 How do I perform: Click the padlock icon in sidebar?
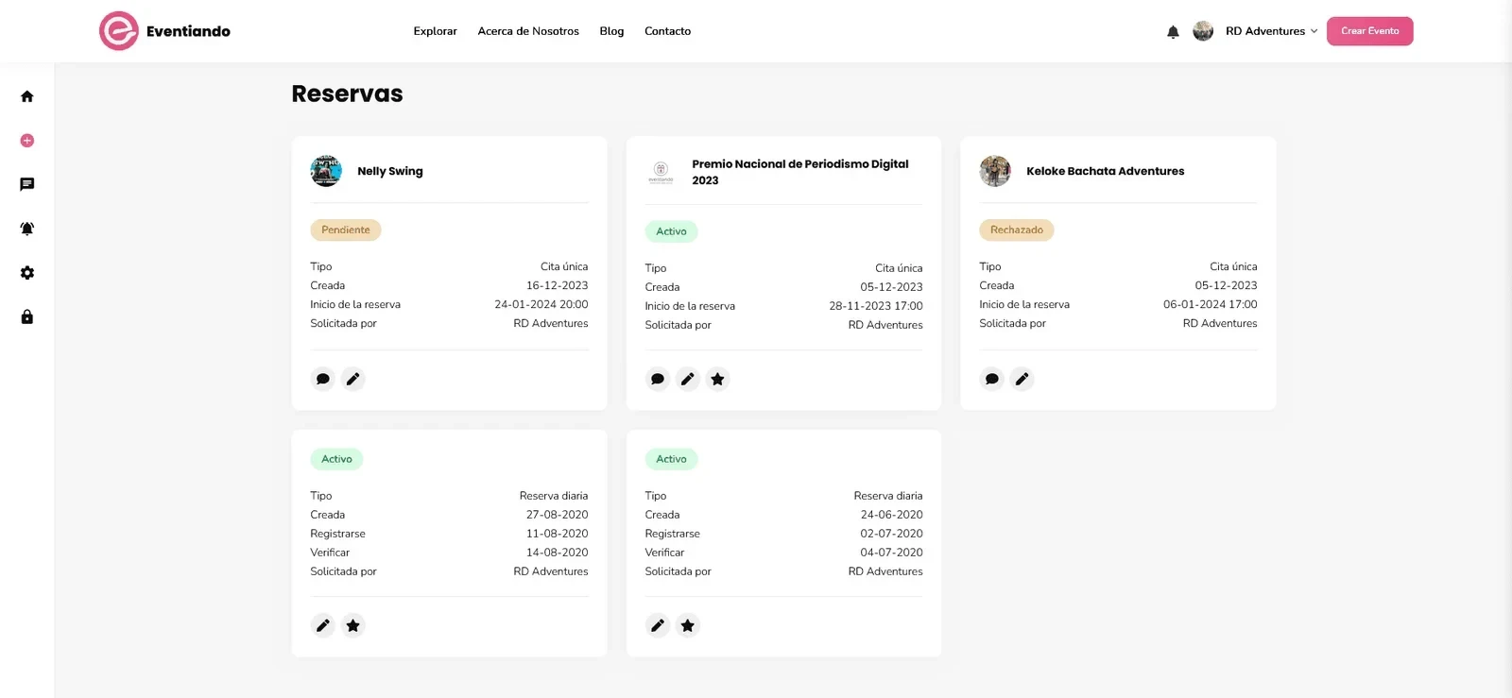point(27,317)
